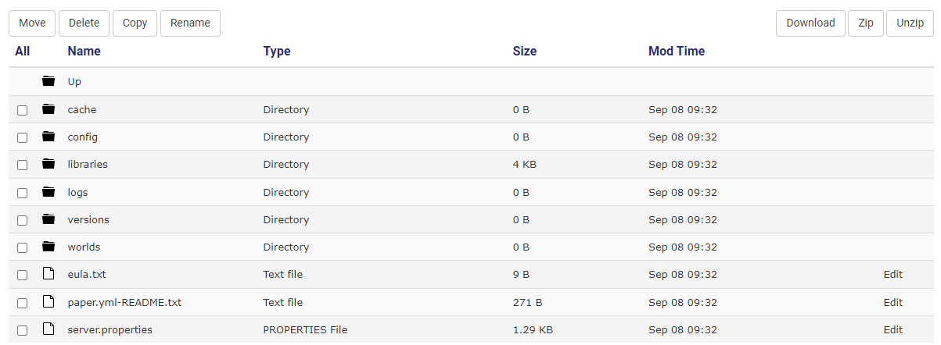Click the logs folder icon
Image resolution: width=941 pixels, height=345 pixels.
point(48,192)
